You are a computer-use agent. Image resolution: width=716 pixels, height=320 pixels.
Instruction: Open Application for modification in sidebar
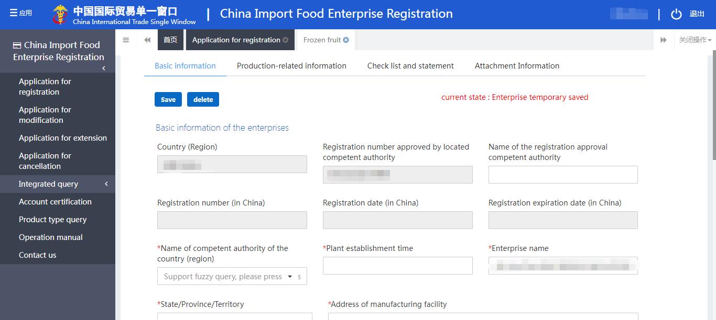tap(45, 115)
